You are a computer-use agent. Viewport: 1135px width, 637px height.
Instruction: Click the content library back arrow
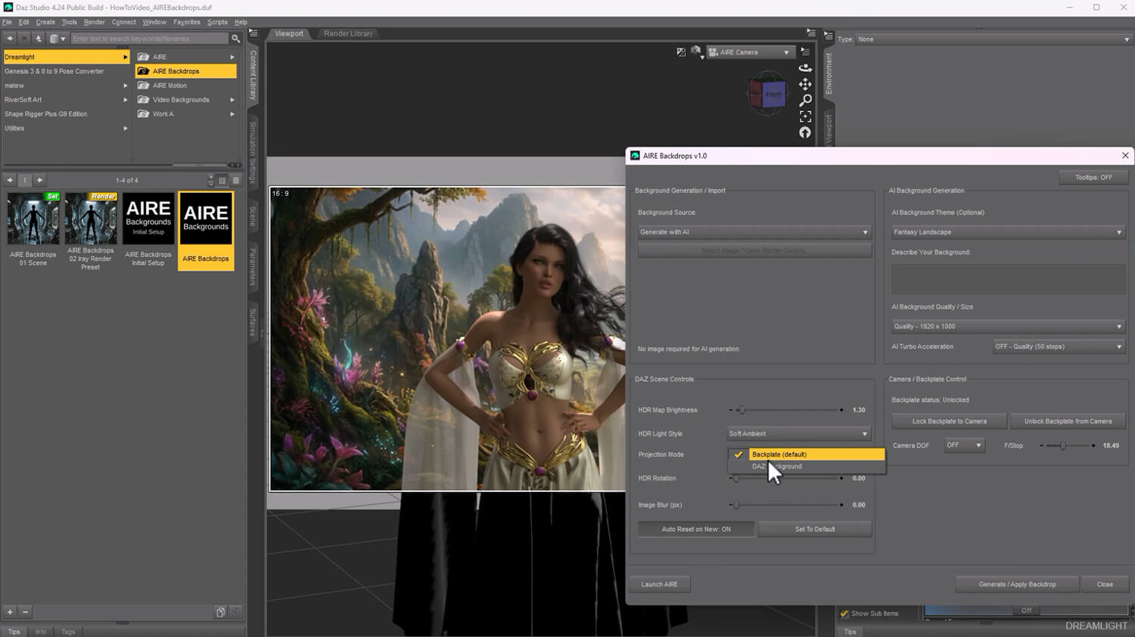(x=10, y=39)
